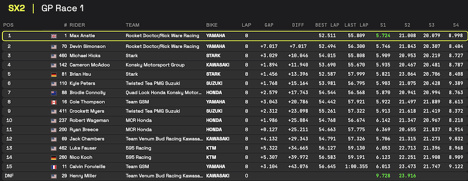Screen dimensions: 468x181
Task: Click the GAP column header
Action: 269,25
